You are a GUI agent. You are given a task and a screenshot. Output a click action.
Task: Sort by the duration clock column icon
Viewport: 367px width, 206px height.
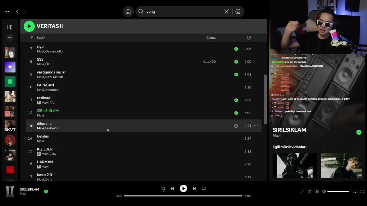[x=249, y=38]
